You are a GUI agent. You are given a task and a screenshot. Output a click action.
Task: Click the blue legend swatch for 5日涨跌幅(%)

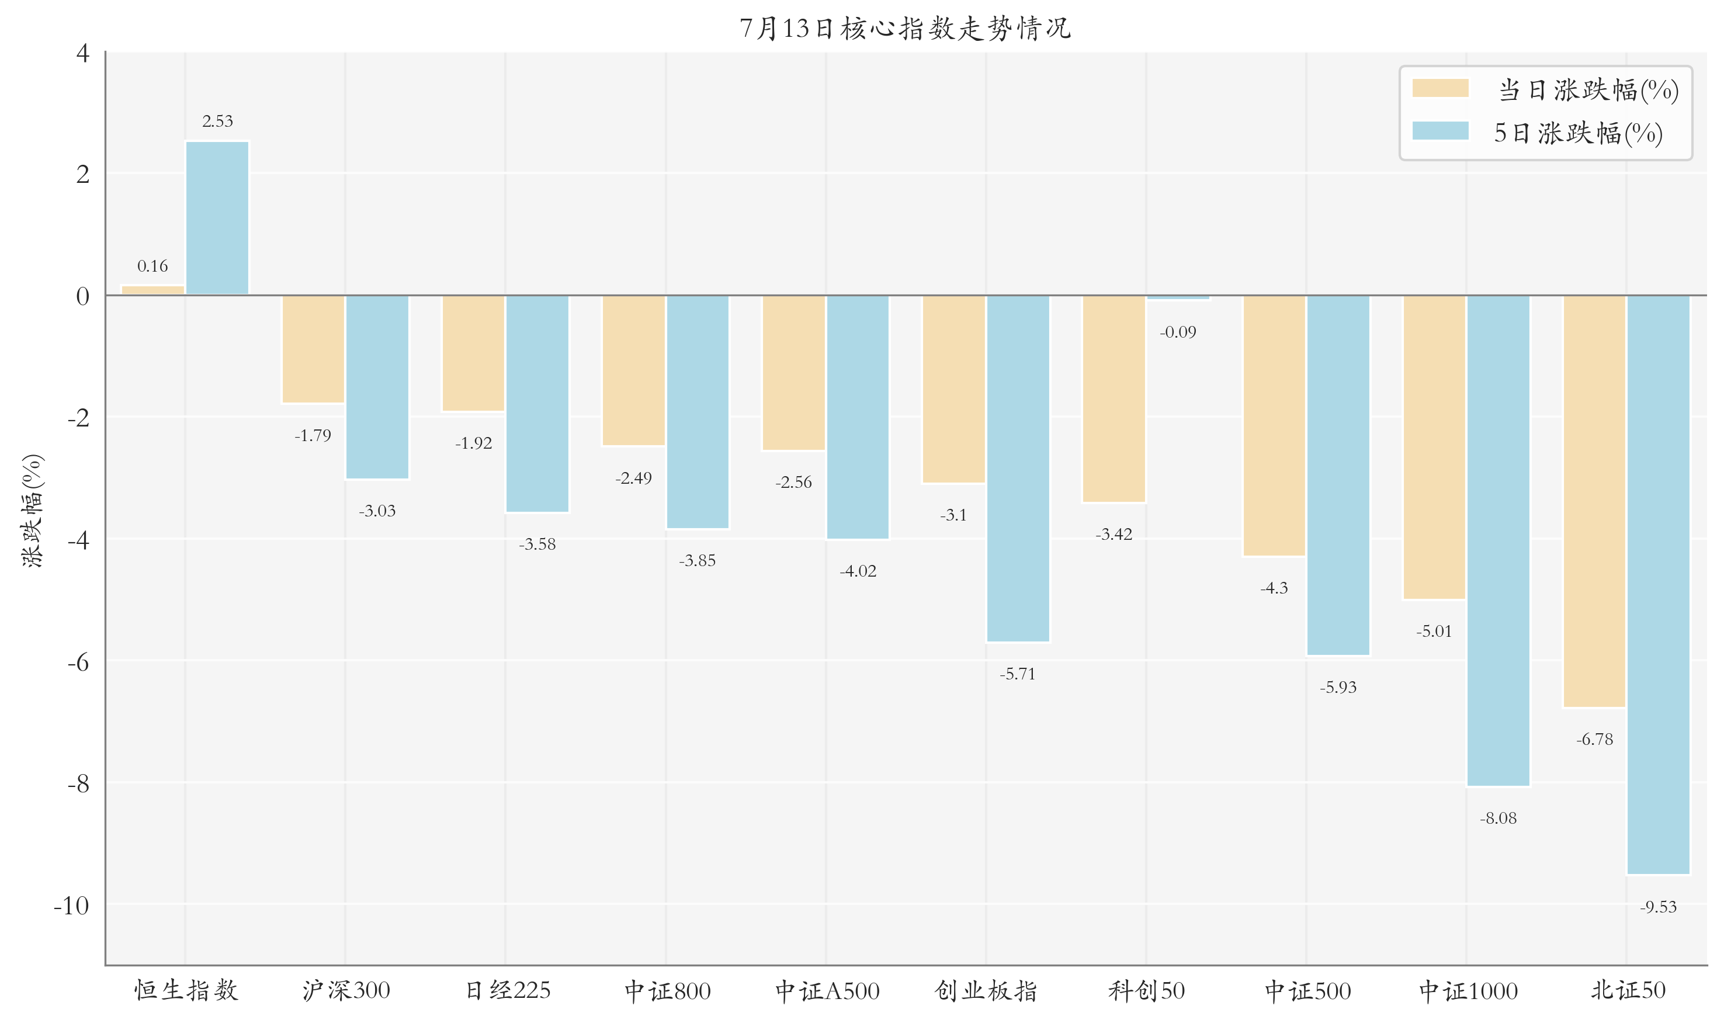pyautogui.click(x=1440, y=131)
